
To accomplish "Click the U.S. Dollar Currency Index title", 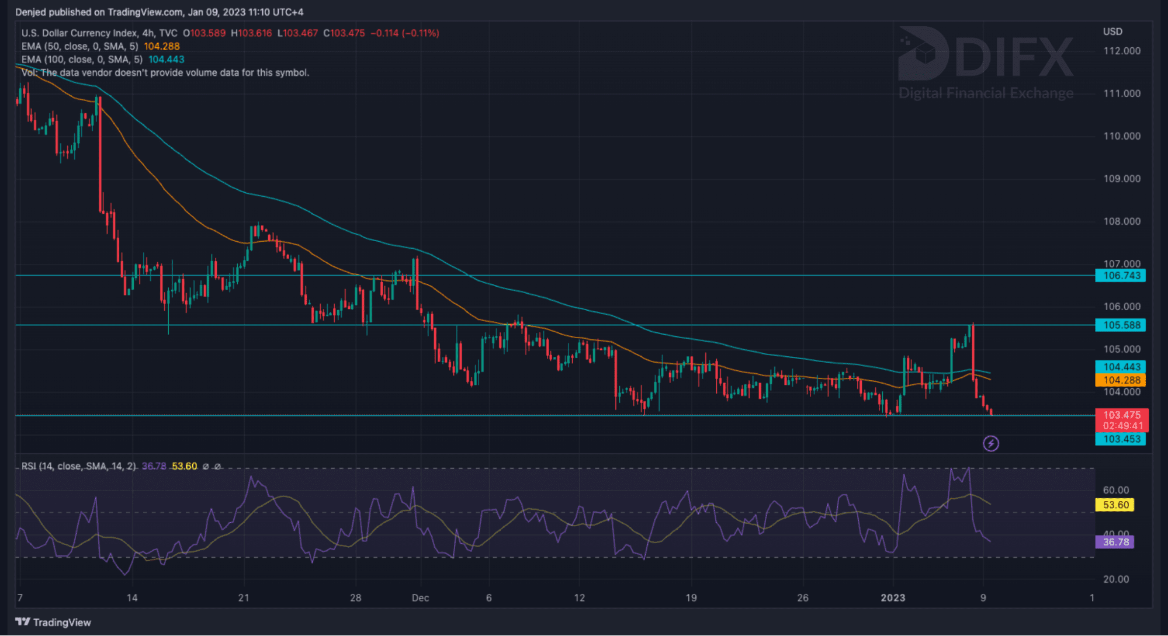I will [x=79, y=33].
